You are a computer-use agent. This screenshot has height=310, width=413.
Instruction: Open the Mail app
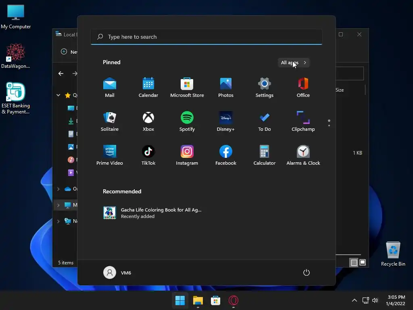pyautogui.click(x=110, y=88)
